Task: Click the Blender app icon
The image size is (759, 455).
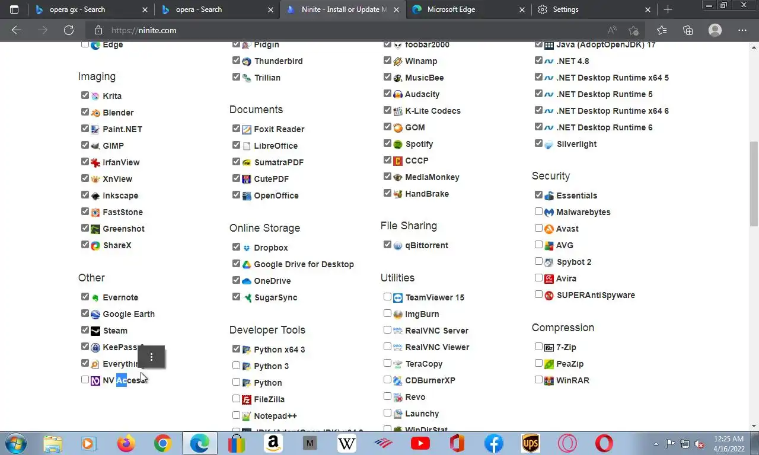Action: tap(95, 113)
